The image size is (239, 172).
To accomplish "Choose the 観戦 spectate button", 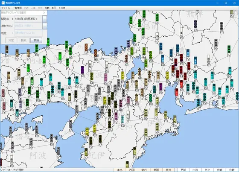I will point(23,41).
